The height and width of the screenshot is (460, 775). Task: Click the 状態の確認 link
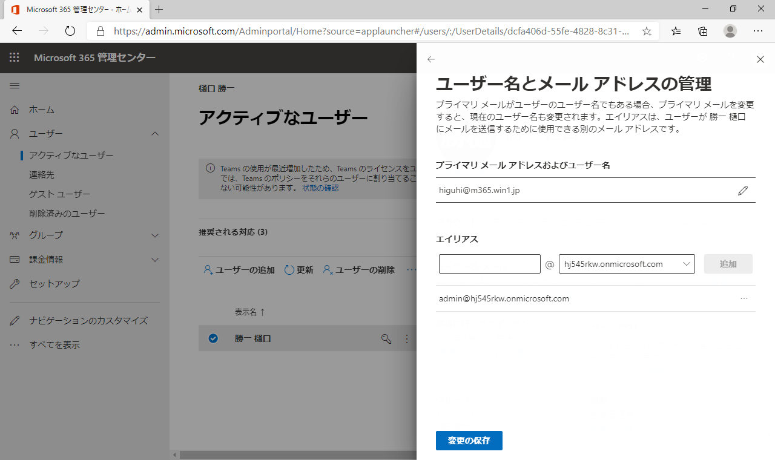click(320, 188)
